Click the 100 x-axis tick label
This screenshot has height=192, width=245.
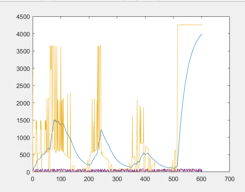[61, 179]
